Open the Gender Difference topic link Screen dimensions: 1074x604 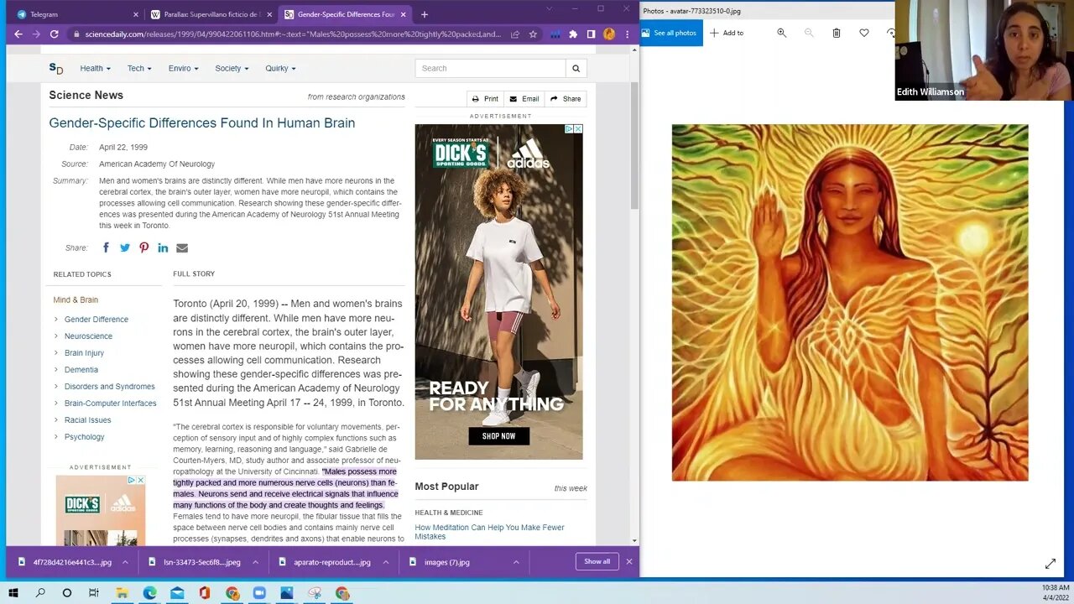coord(96,320)
